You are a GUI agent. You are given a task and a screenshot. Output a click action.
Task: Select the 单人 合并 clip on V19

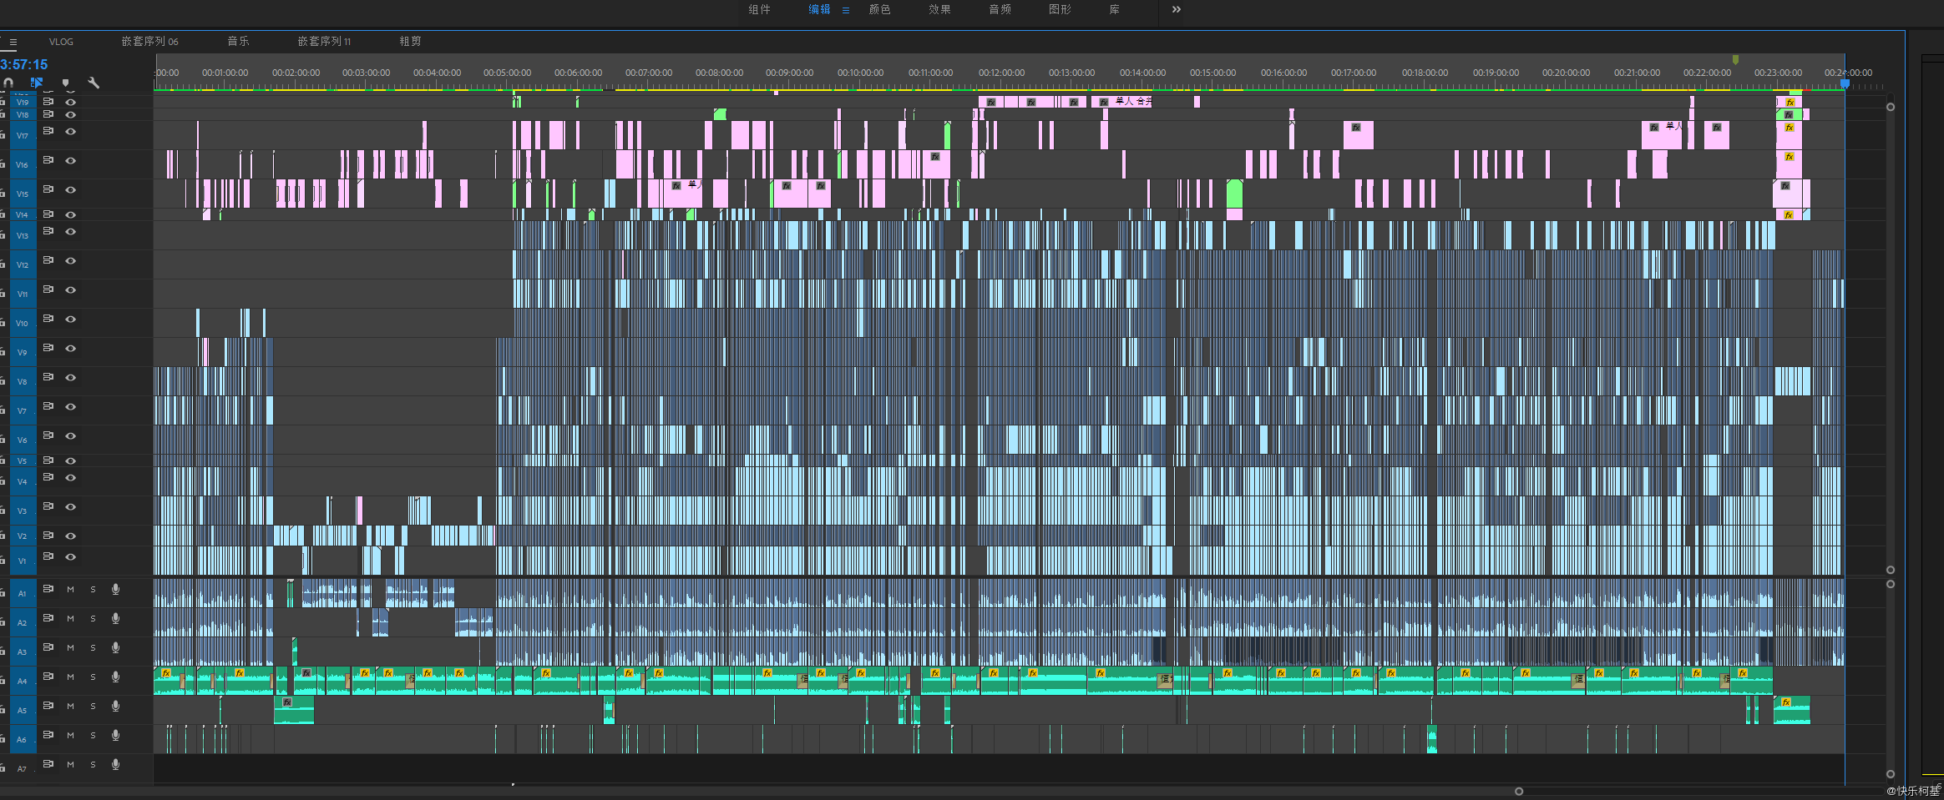coord(1121,102)
